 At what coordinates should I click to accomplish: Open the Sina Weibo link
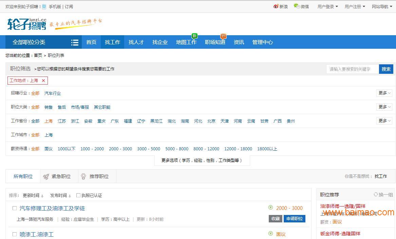click(x=280, y=6)
